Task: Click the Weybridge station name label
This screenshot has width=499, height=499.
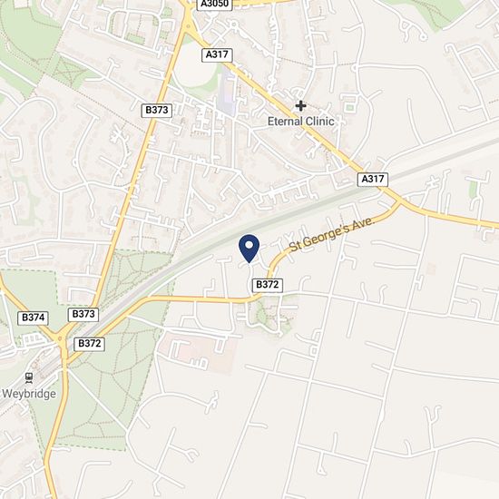Action: point(29,394)
